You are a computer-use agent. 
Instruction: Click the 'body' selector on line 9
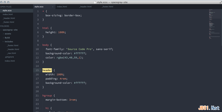point(46,45)
